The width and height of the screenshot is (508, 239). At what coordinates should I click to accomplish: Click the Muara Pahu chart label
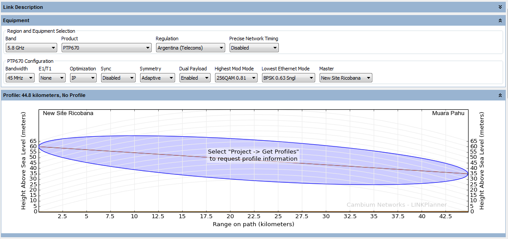[x=448, y=113]
